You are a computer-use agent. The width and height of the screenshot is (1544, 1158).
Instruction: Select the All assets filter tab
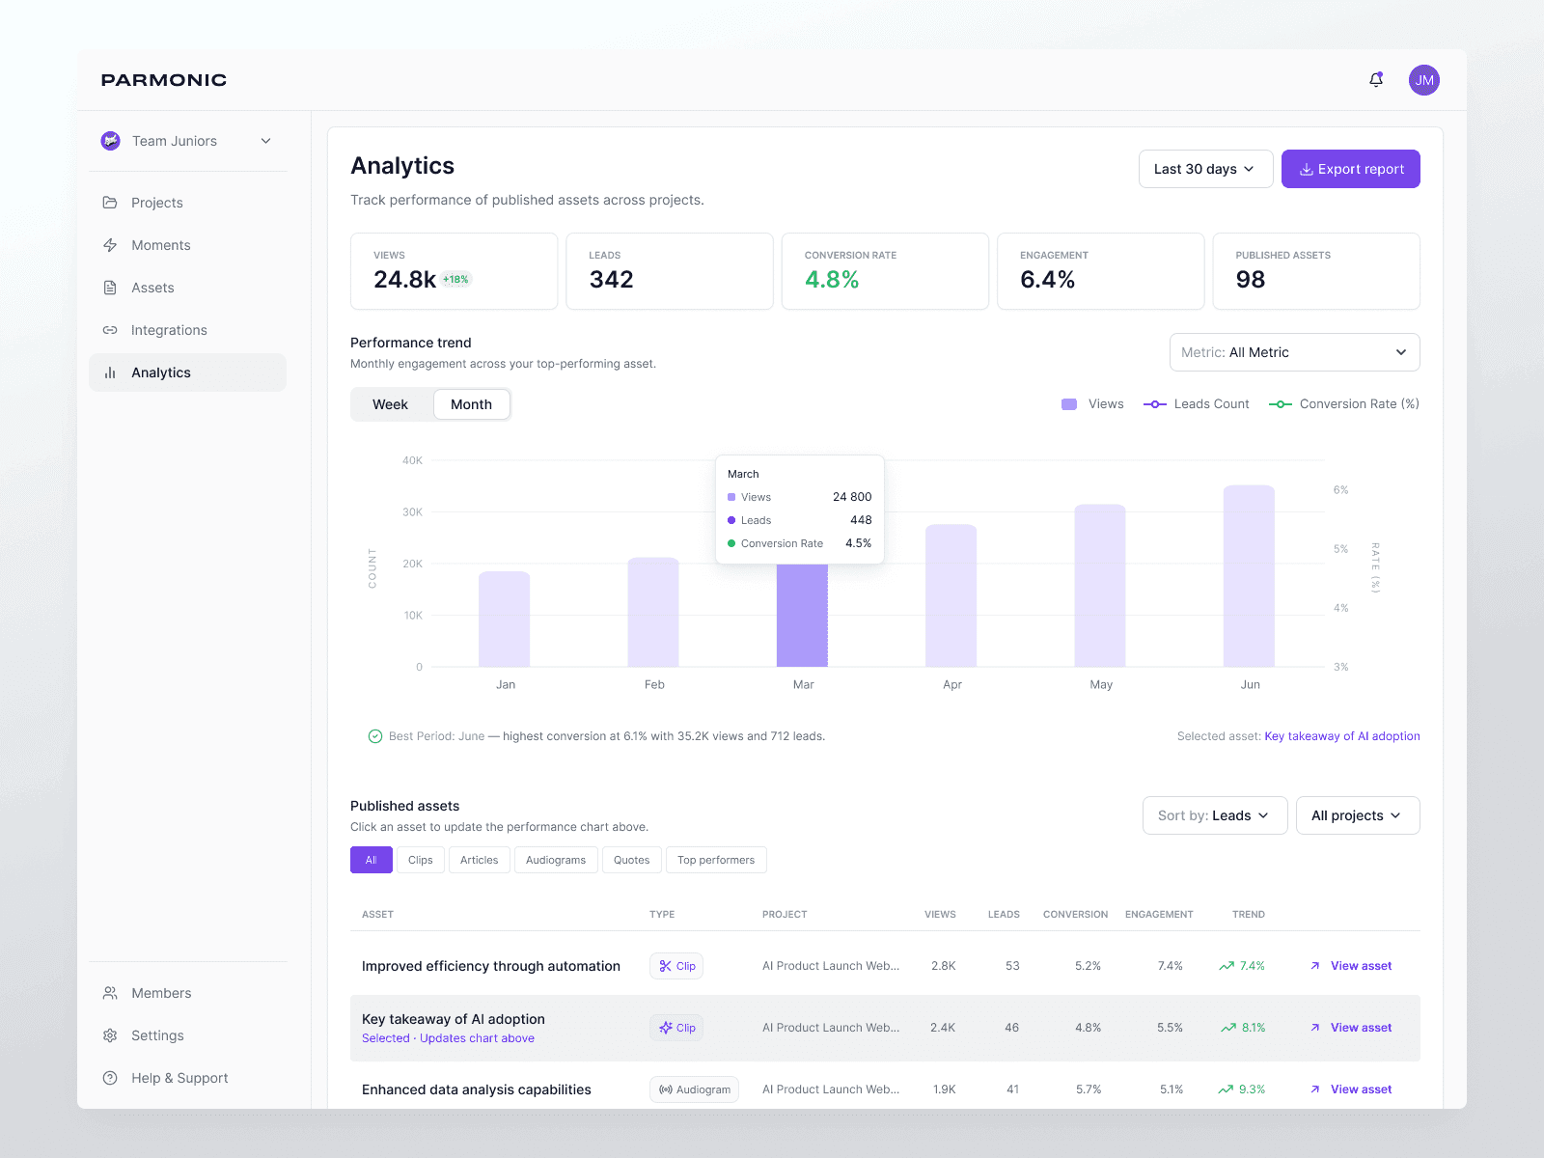click(x=372, y=860)
